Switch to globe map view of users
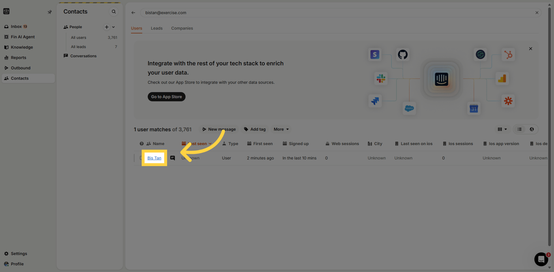Viewport: 554px width, 272px height. pos(532,129)
